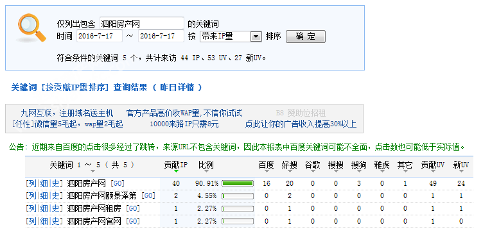Click the 新UV value 24
This screenshot has height=232, width=483.
461,183
